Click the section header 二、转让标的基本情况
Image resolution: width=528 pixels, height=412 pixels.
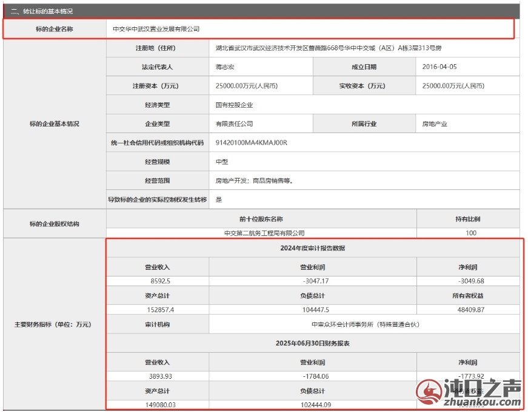coord(42,11)
